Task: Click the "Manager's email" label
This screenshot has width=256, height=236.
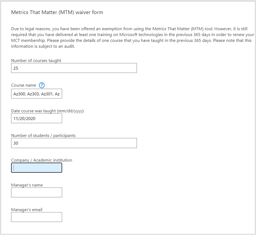Action: (x=27, y=210)
